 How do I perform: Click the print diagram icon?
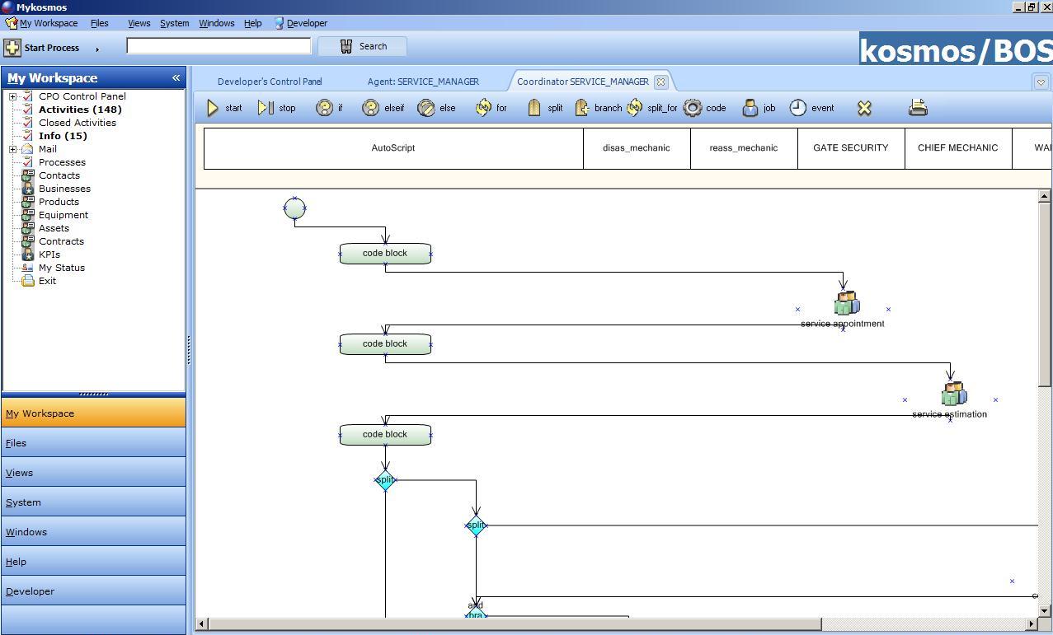point(918,107)
